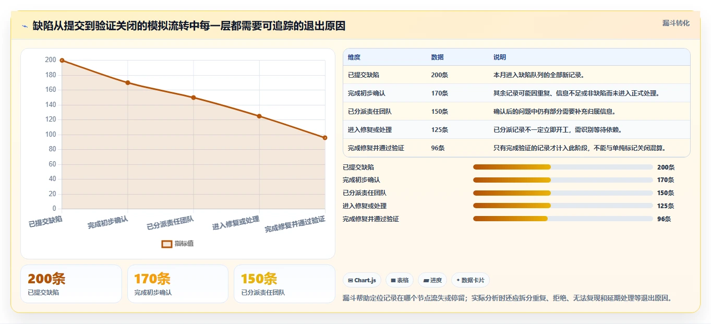Screen dimensions: 711x324
Task: Click the 完成初步确认 progress bar
Action: pyautogui.click(x=563, y=180)
